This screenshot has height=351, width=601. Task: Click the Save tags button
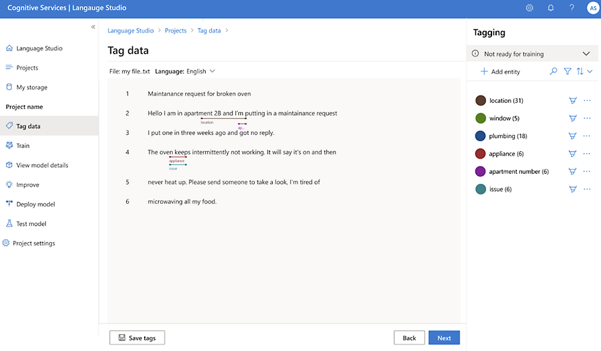[137, 338]
